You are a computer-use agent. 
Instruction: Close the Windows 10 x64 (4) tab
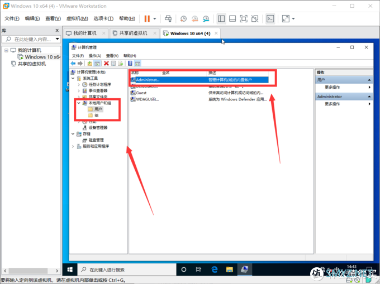[x=216, y=33]
